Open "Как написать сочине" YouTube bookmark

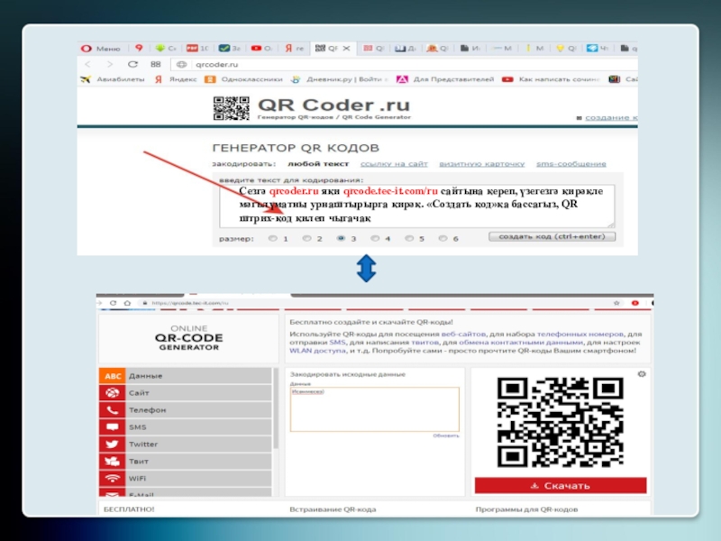(551, 79)
